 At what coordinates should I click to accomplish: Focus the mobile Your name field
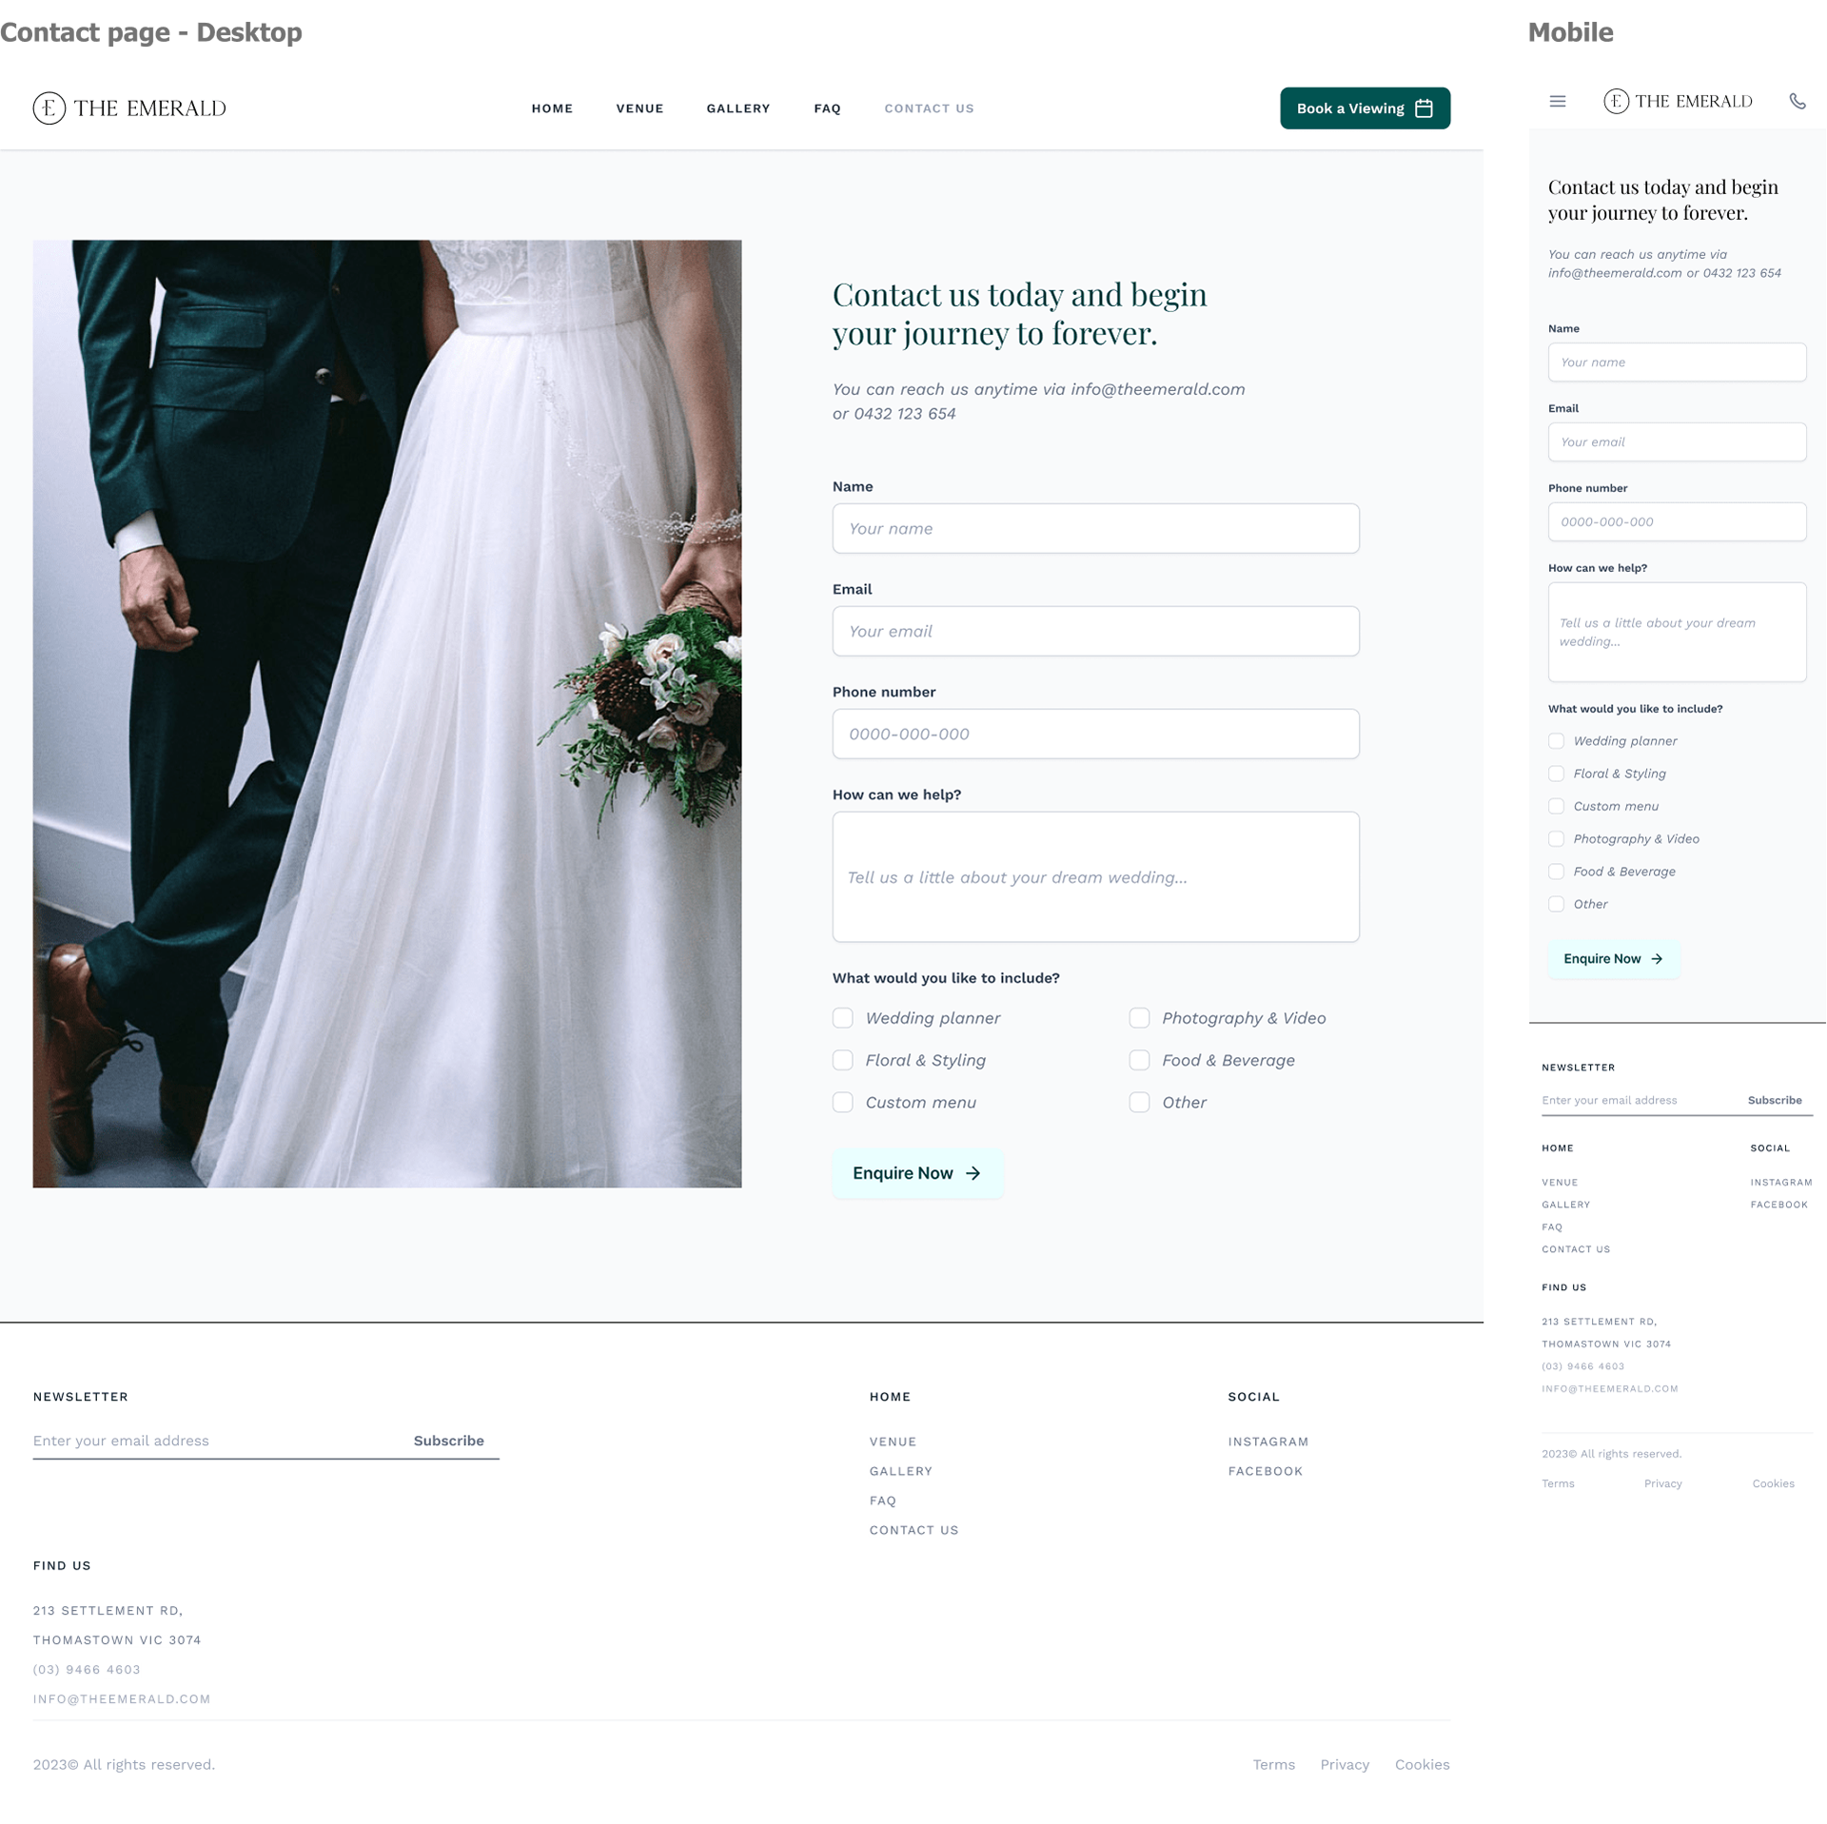pyautogui.click(x=1677, y=363)
